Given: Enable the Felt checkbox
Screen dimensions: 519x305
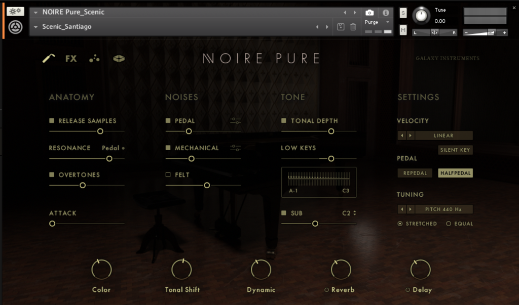Looking at the screenshot, I should (168, 175).
